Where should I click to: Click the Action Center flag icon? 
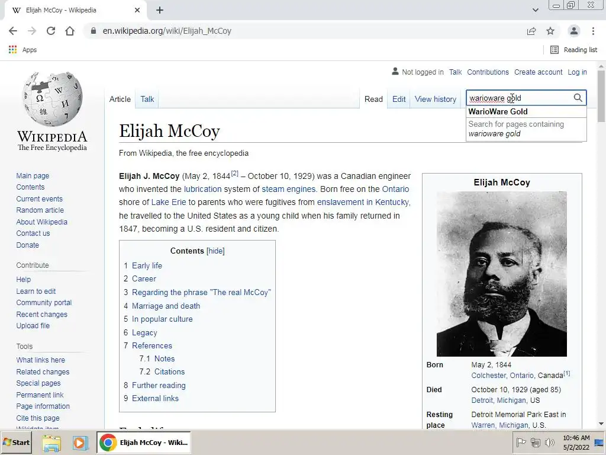pyautogui.click(x=521, y=442)
